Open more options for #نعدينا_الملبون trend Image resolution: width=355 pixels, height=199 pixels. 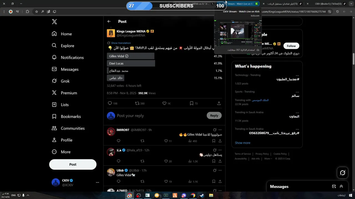coord(297,76)
